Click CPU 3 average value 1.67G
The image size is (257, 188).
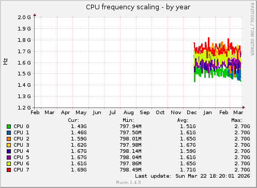point(188,145)
